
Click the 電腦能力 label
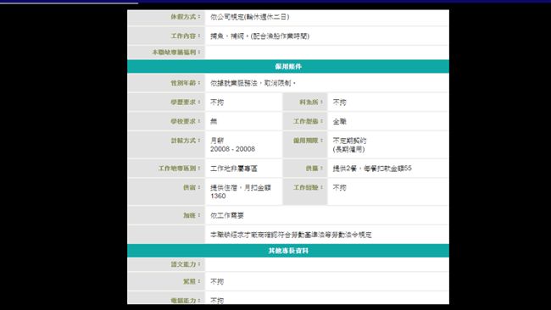186,300
